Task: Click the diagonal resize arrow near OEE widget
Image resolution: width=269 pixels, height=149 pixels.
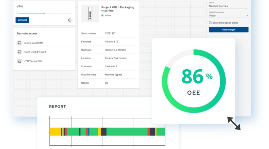Action: 234,123
